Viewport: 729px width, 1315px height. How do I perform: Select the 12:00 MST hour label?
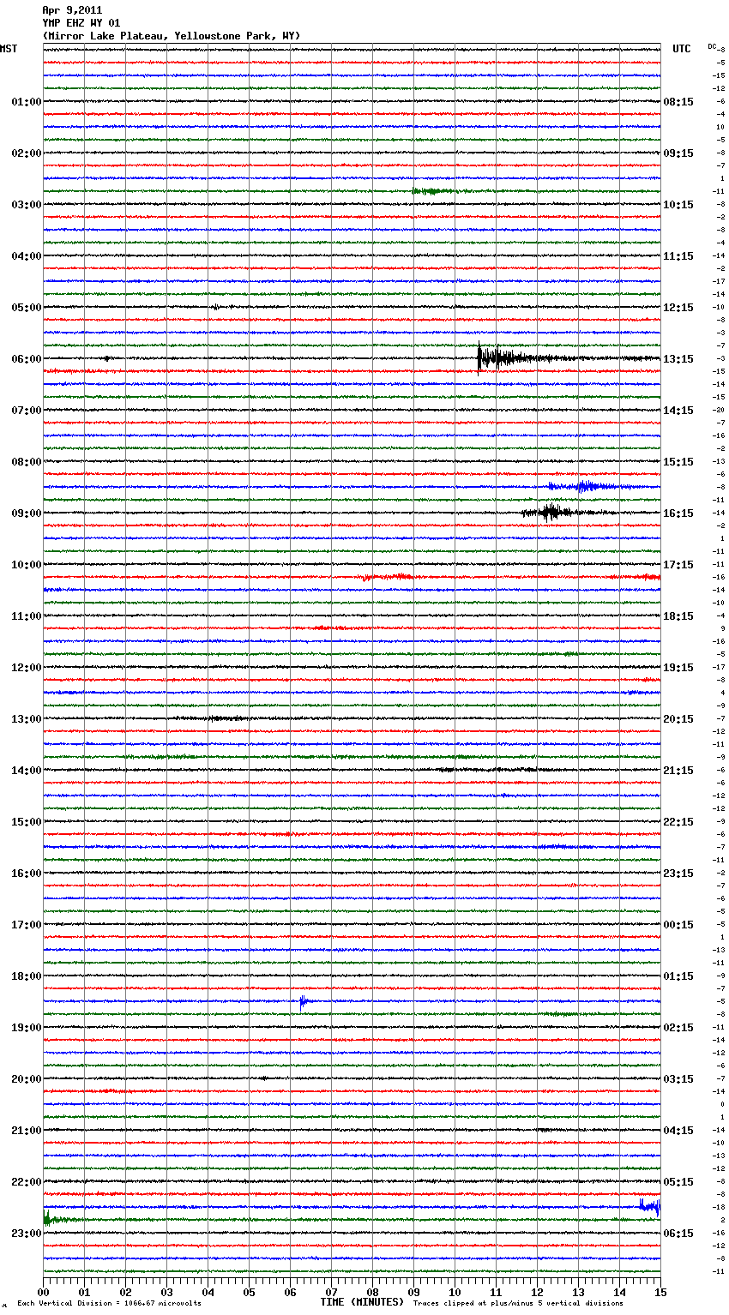26,667
